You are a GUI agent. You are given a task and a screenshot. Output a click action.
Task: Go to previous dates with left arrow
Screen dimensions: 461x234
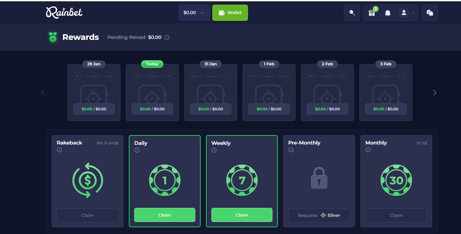43,93
